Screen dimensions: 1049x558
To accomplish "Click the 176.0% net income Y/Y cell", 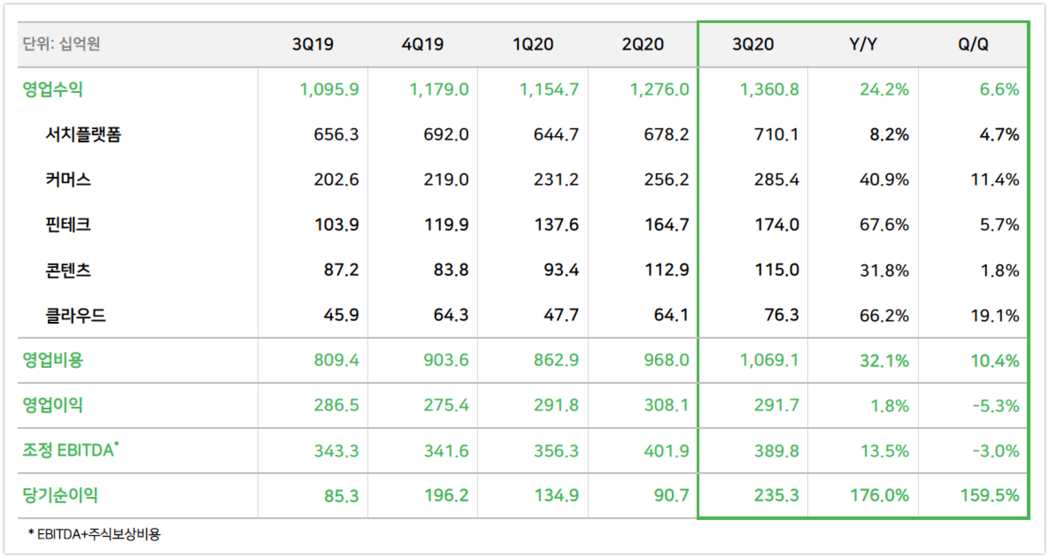I will tap(879, 495).
